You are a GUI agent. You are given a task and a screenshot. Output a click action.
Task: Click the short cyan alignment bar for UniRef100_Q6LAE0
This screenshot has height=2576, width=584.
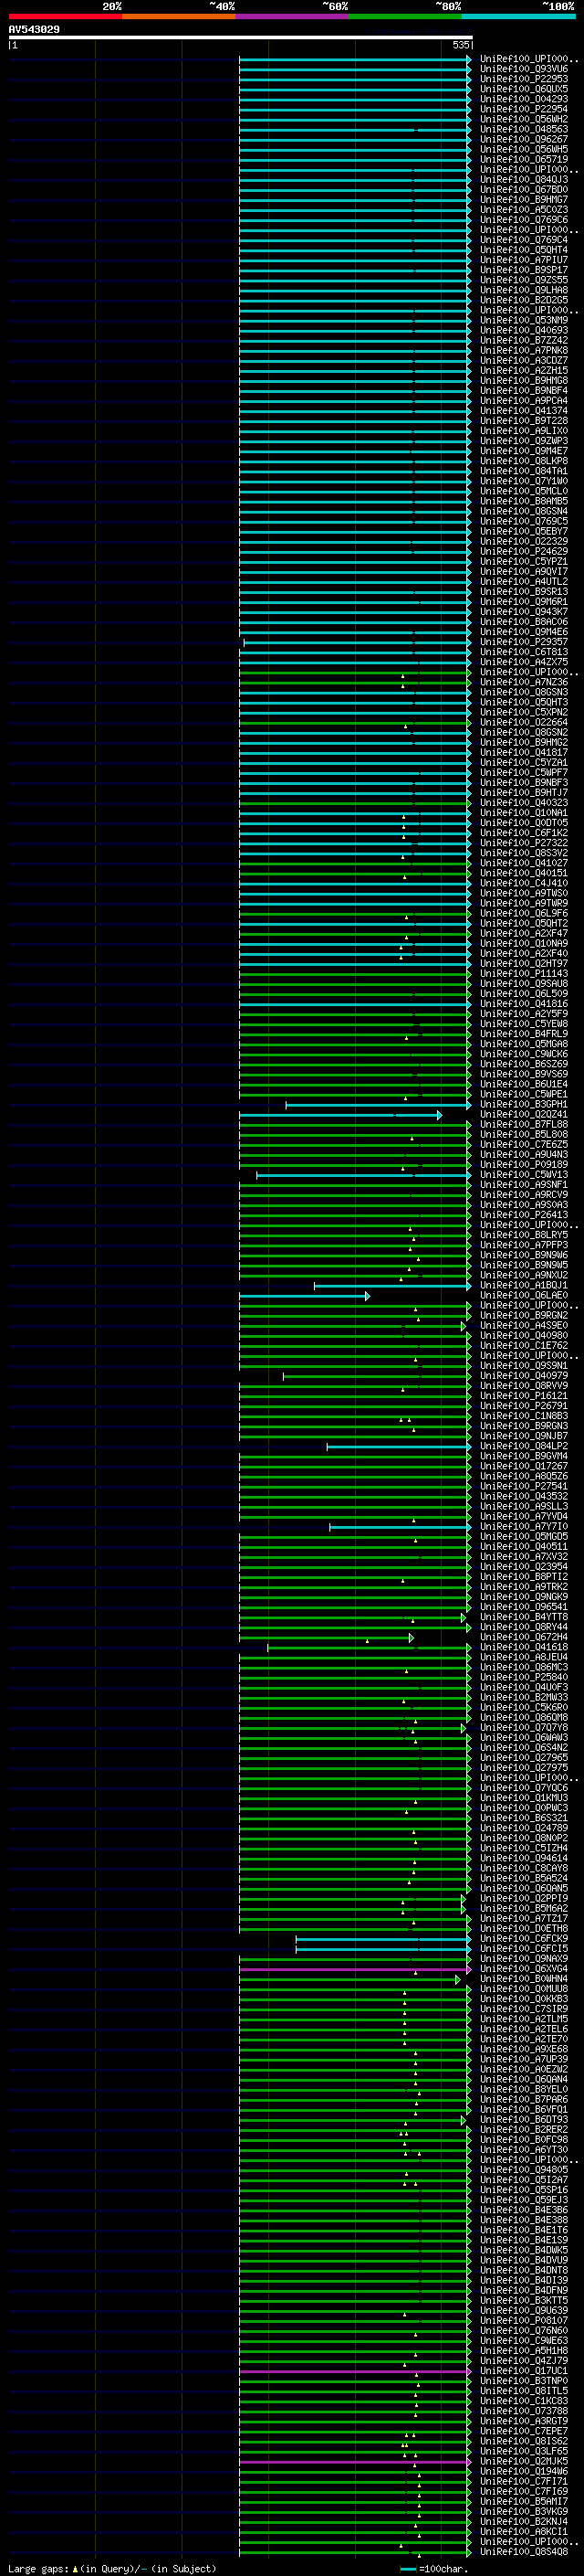tap(305, 1296)
